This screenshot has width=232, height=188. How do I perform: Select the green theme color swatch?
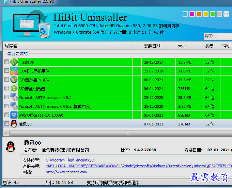click(213, 14)
